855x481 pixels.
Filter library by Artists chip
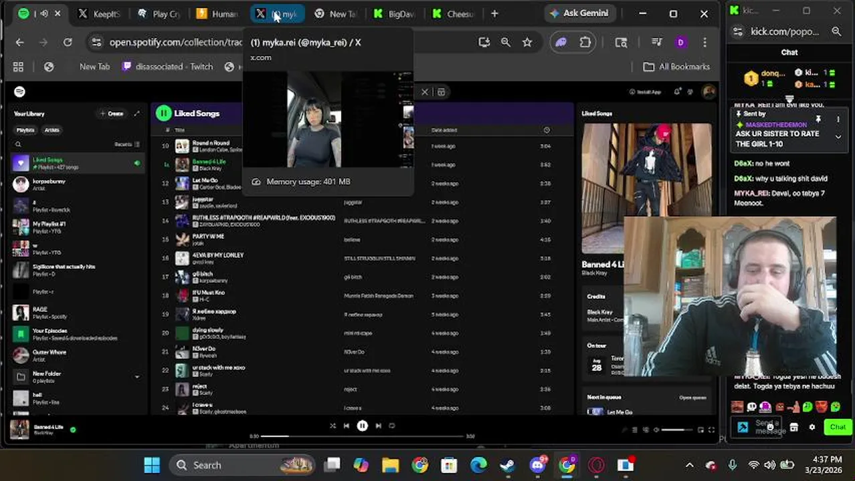click(x=52, y=130)
